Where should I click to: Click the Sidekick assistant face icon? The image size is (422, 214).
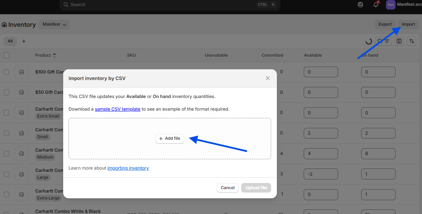(360, 5)
